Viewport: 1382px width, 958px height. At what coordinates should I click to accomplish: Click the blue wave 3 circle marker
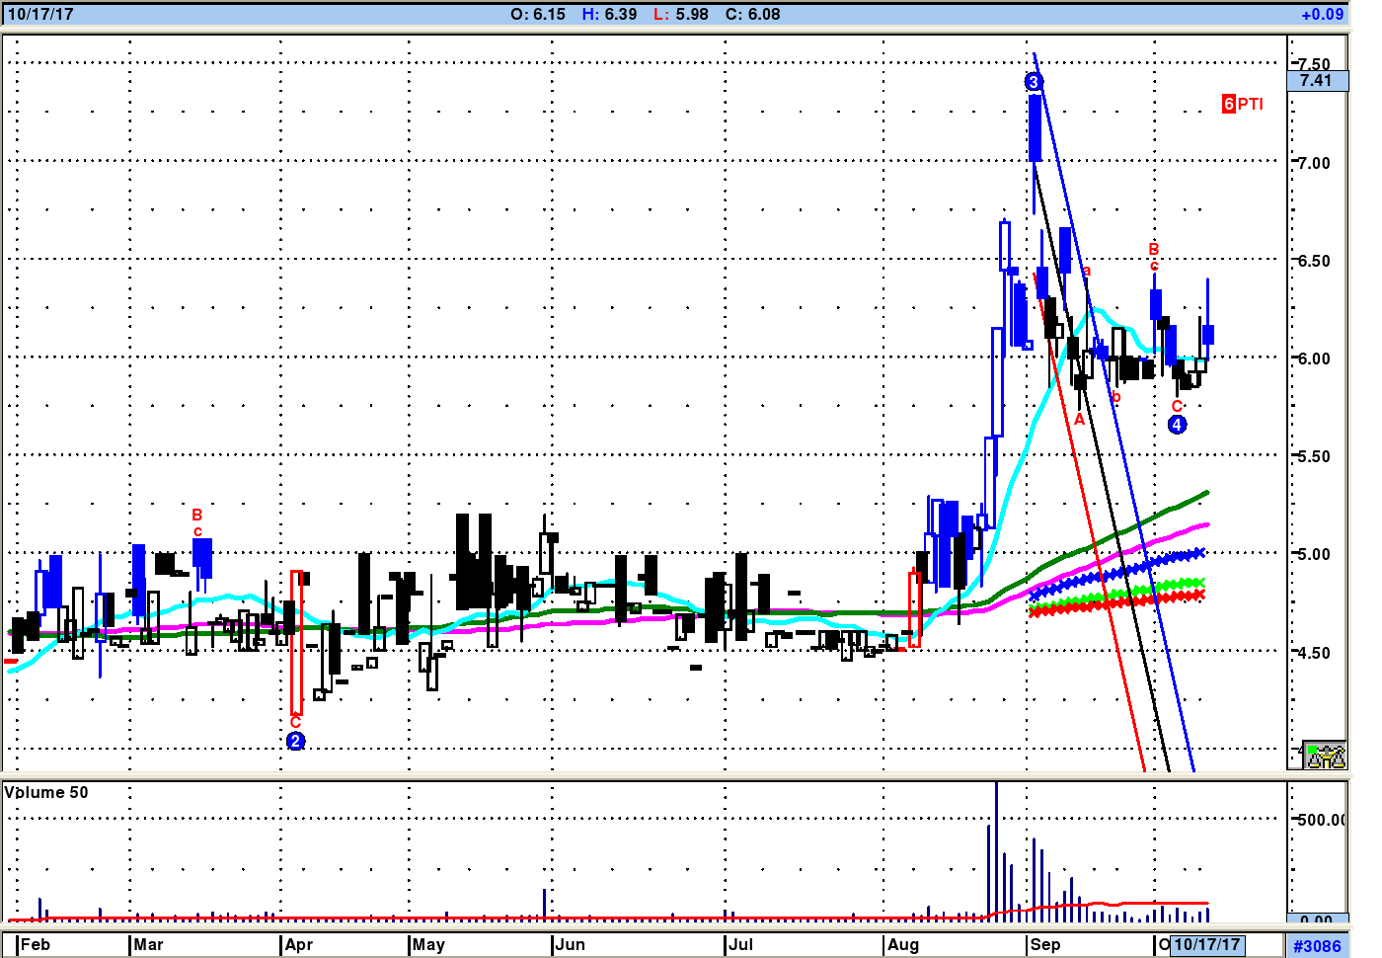tap(1034, 82)
